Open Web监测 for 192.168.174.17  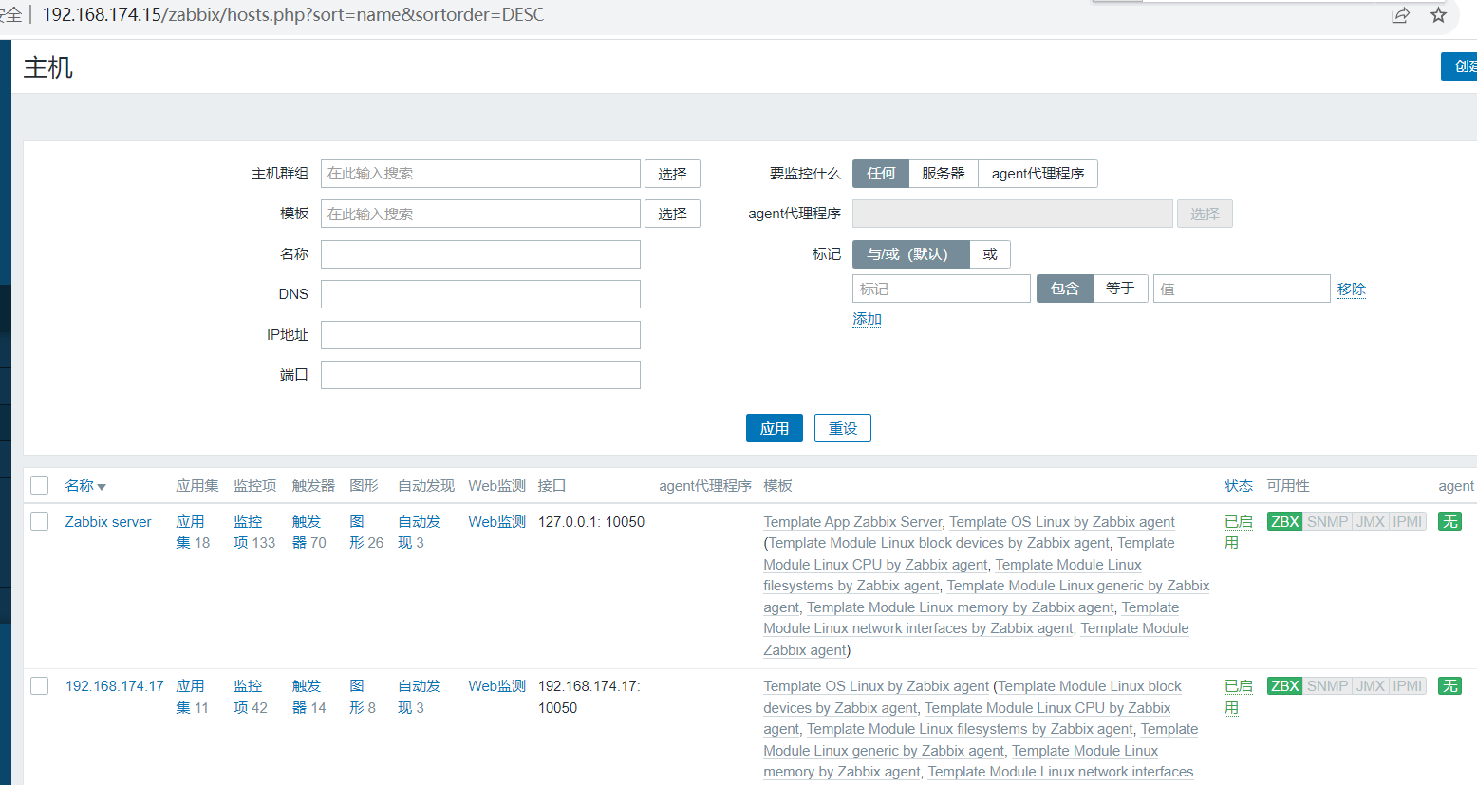point(496,686)
